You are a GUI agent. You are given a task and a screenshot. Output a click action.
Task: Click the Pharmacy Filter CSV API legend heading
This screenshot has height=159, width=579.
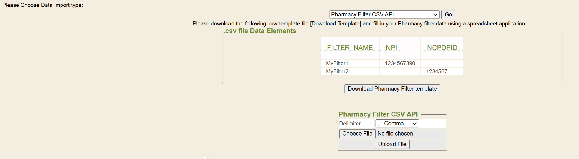point(378,114)
